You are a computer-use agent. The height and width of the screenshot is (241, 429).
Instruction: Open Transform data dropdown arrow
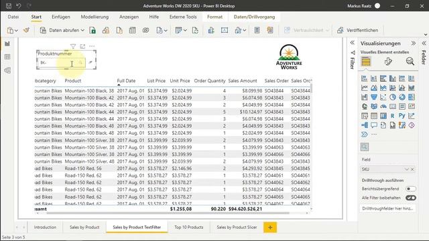coord(185,30)
